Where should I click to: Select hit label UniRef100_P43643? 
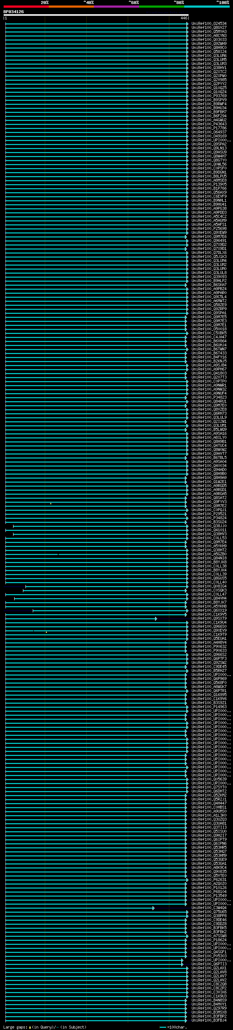[x=209, y=124]
